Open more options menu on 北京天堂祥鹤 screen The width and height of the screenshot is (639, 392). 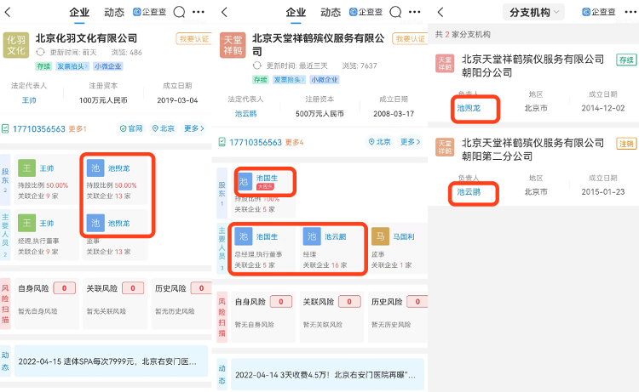[415, 12]
